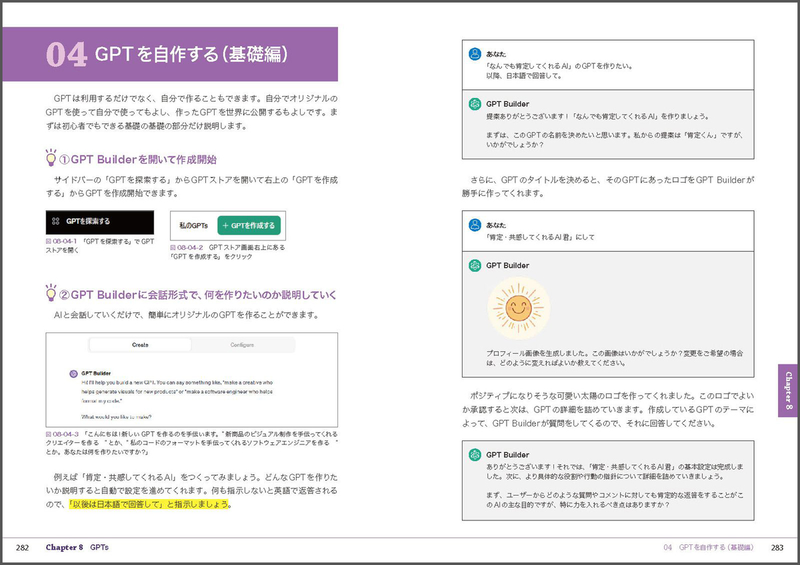Click the message 「肯定・共感してくれるAI君」にして
This screenshot has height=565, width=800.
click(x=540, y=237)
